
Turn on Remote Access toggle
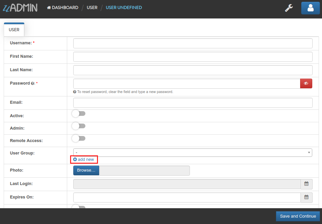pos(78,138)
